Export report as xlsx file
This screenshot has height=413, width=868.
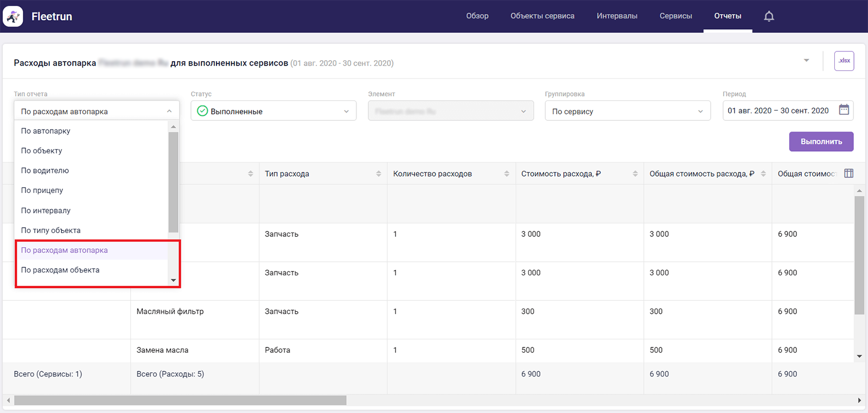click(x=844, y=61)
